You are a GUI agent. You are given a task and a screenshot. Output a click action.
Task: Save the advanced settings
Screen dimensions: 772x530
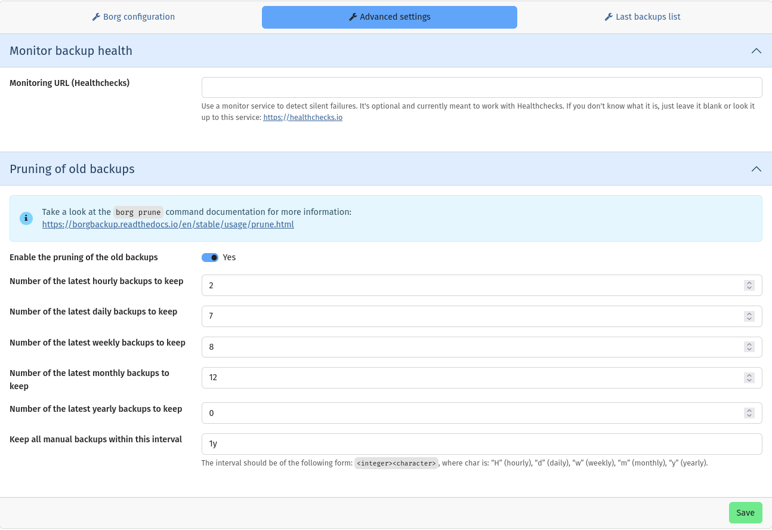[746, 513]
